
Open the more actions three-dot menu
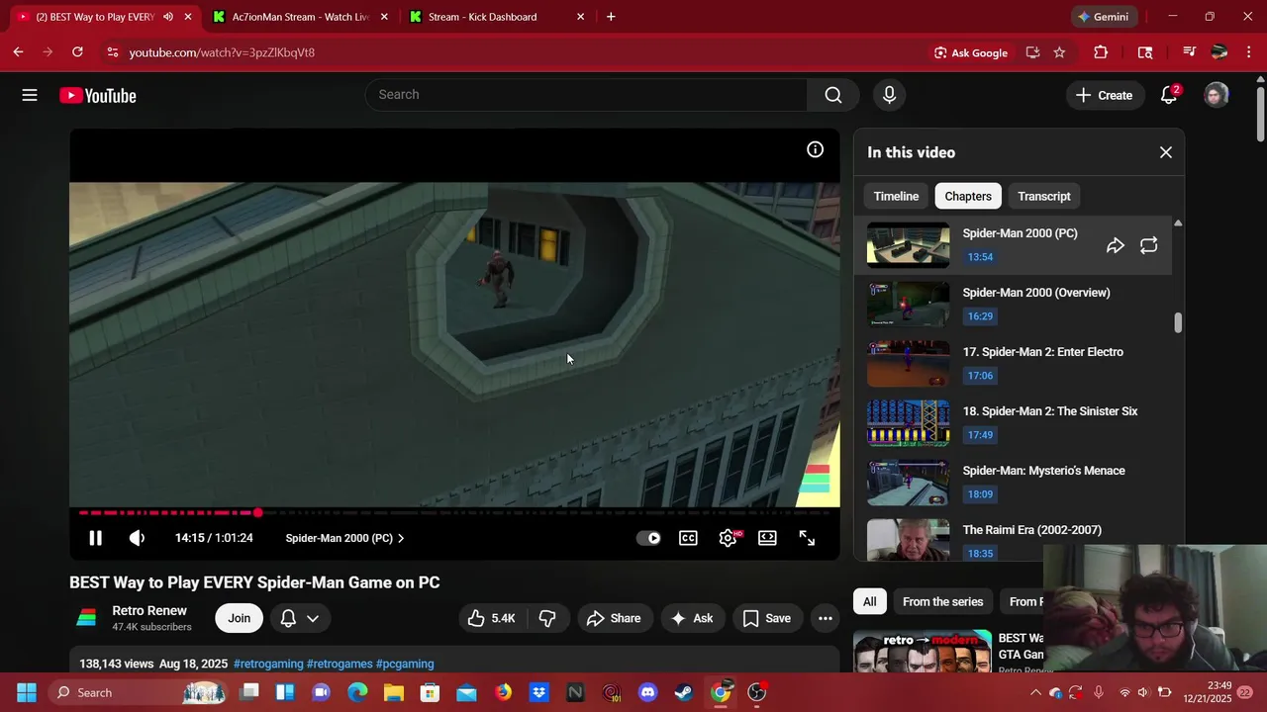click(x=825, y=618)
